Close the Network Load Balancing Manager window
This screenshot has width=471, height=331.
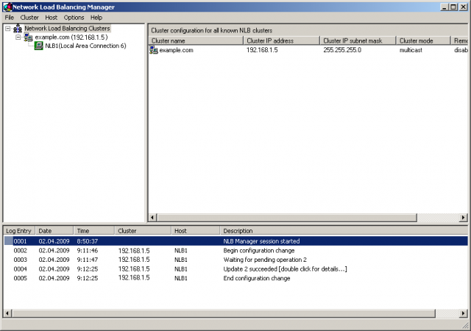tap(463, 7)
